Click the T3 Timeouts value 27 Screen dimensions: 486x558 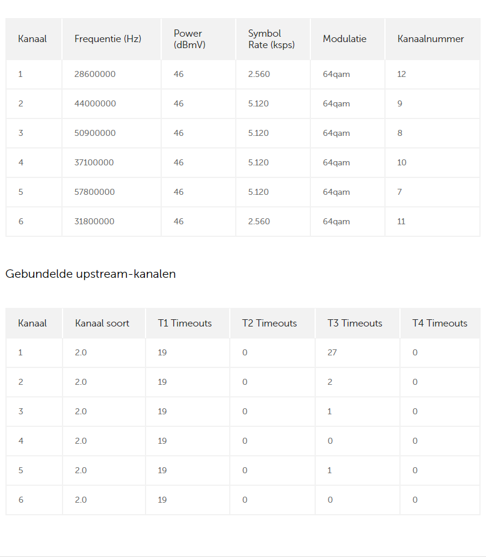(332, 352)
